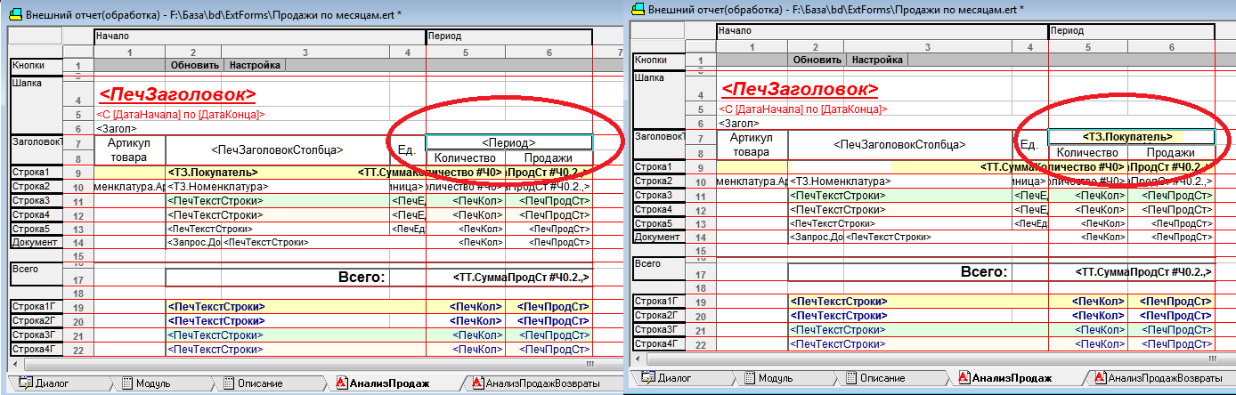Click Настройка button in left window

pos(255,65)
